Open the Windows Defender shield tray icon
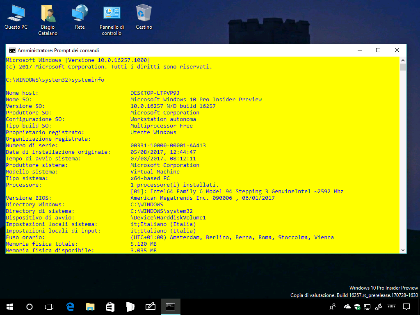 point(357,307)
